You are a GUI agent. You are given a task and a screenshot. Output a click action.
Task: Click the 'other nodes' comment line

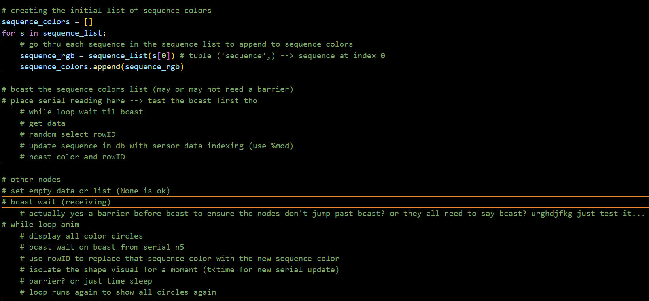[31, 180]
